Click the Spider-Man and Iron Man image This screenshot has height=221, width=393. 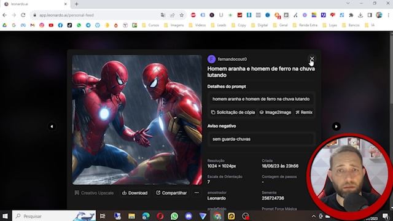click(x=137, y=120)
